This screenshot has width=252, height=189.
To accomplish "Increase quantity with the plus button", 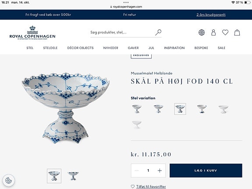I will pyautogui.click(x=160, y=171).
